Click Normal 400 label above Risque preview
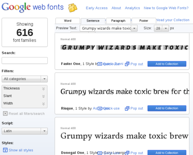Viewport: 193px width, 155px height. tap(68, 84)
